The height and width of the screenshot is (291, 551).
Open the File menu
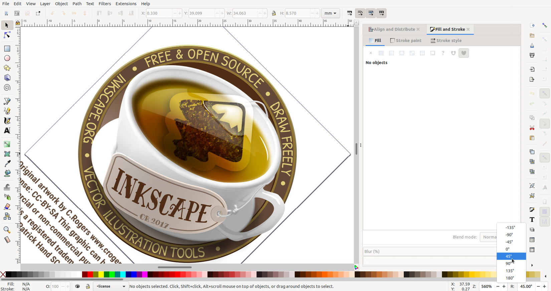tap(6, 4)
